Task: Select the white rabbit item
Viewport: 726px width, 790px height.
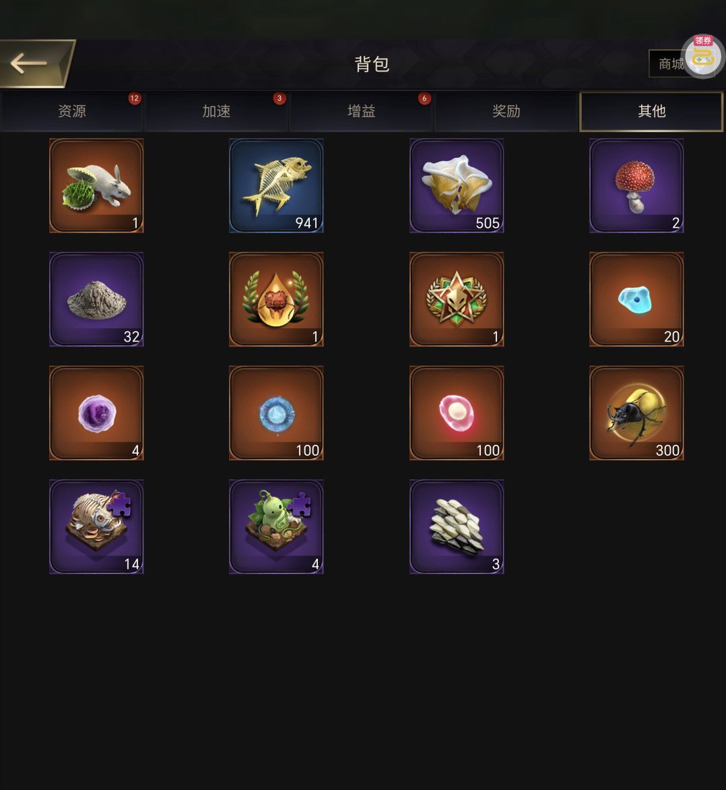Action: pos(96,185)
